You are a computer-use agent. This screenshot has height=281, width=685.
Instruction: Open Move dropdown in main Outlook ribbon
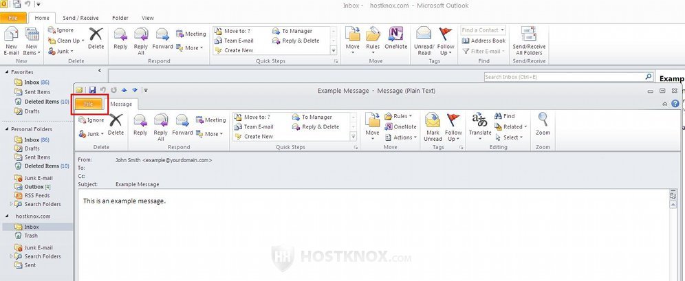(x=352, y=41)
